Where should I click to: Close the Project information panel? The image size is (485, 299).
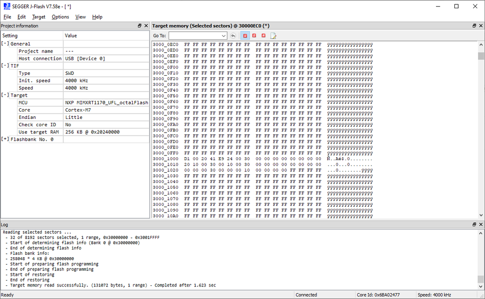coord(146,26)
